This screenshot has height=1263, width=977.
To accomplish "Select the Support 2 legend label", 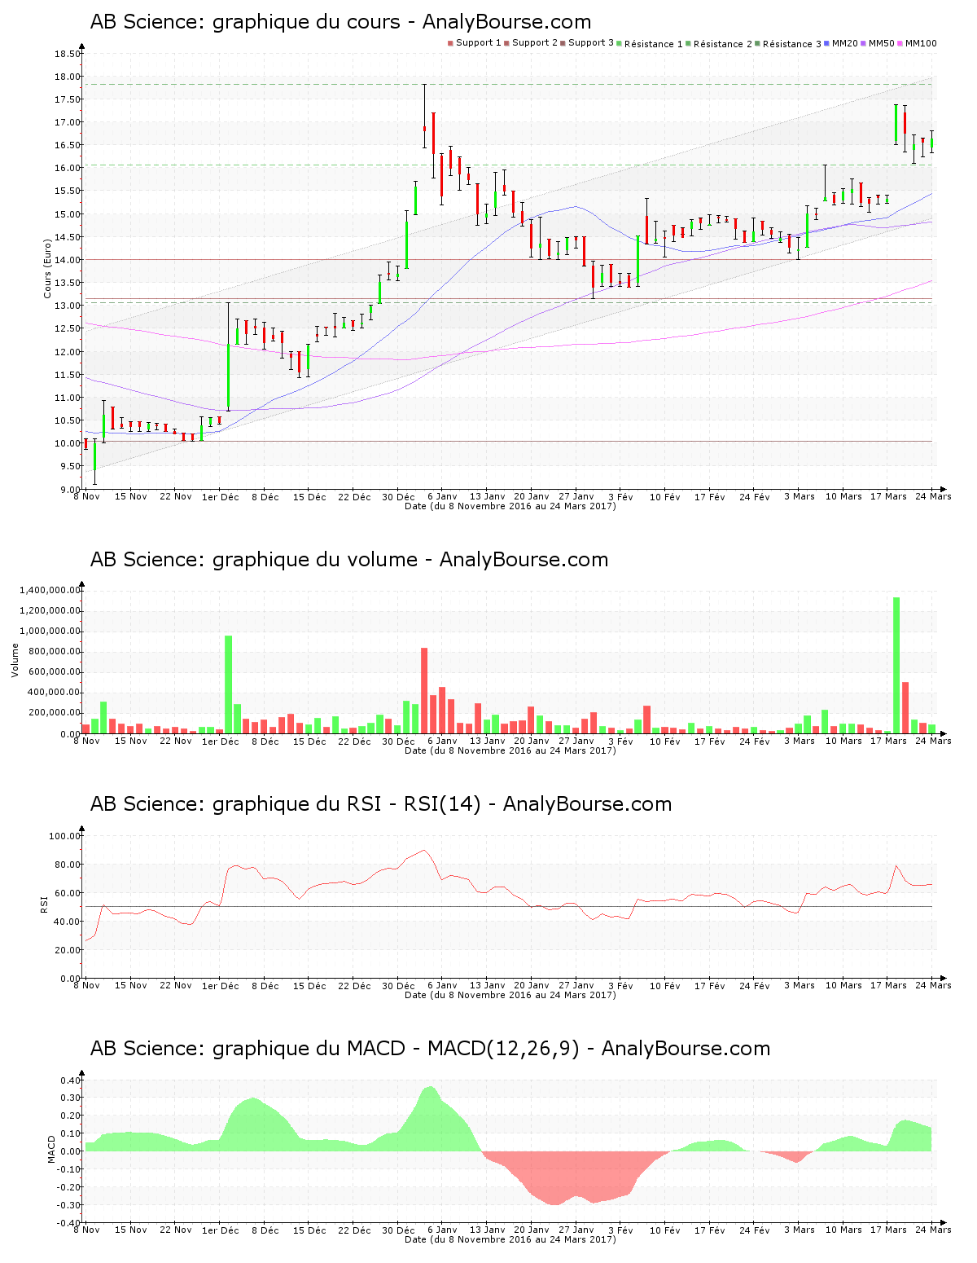I will pyautogui.click(x=535, y=43).
